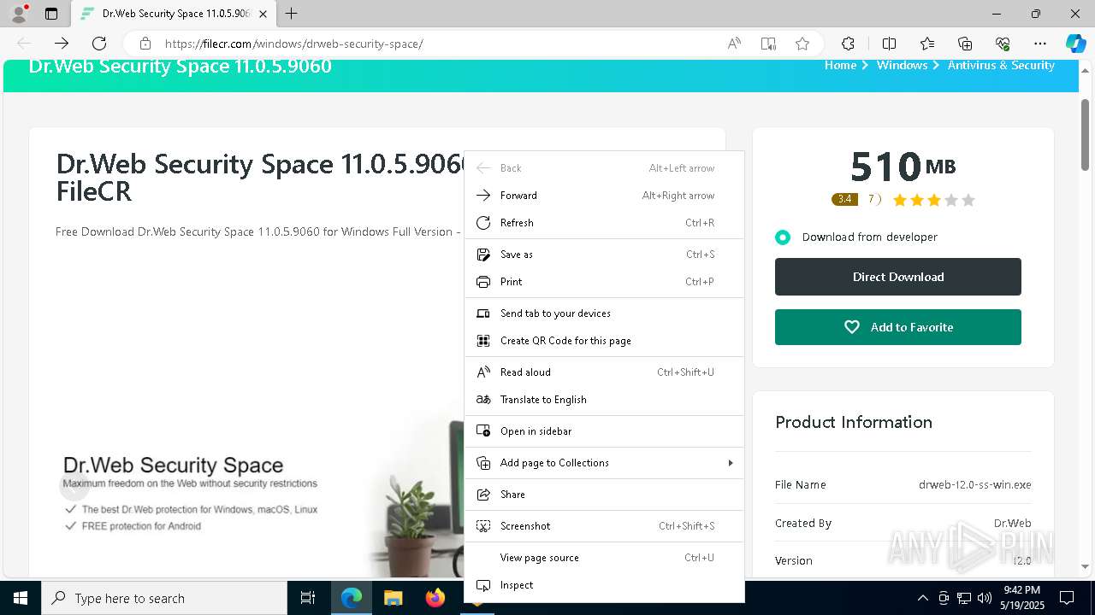Open Collections toolbar icon
This screenshot has width=1095, height=615.
(x=965, y=44)
